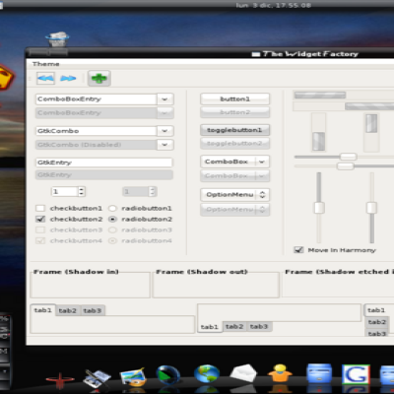Open the ComboBox dropdown
The image size is (394, 394).
pos(235,162)
